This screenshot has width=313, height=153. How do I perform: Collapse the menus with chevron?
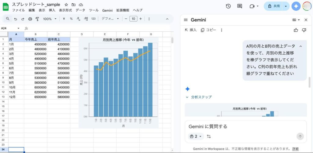pyautogui.click(x=167, y=19)
